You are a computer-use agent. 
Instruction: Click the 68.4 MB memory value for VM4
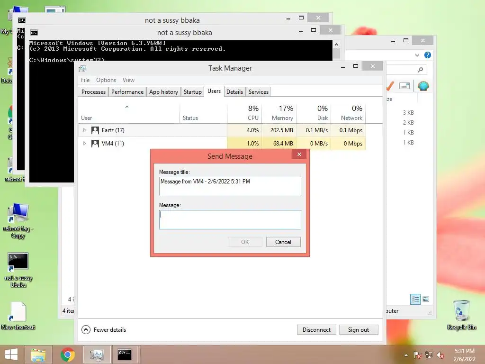283,144
